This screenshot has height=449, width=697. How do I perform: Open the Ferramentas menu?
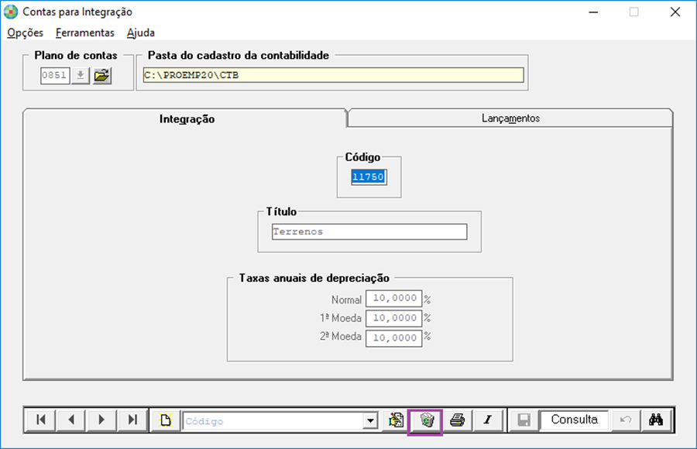tap(85, 33)
